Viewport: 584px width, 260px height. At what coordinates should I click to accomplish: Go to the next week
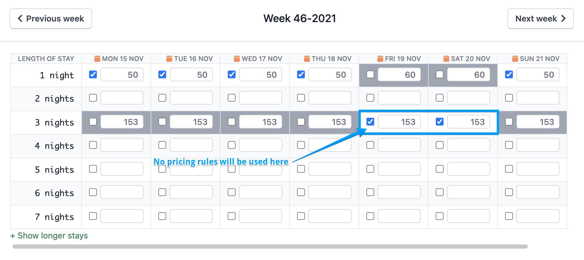540,19
